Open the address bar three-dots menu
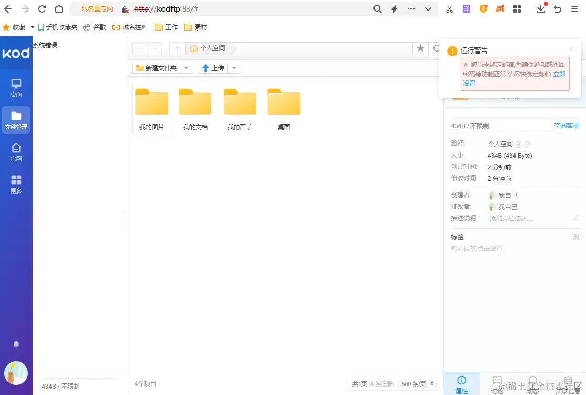Screen dimensions: 586x395 point(411,9)
